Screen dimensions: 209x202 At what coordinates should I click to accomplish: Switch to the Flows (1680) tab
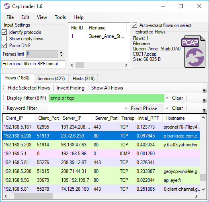pyautogui.click(x=17, y=78)
